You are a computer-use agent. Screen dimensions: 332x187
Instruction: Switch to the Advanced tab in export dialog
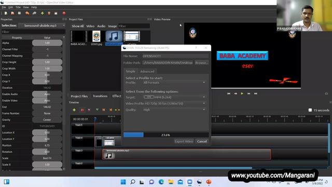(147, 72)
